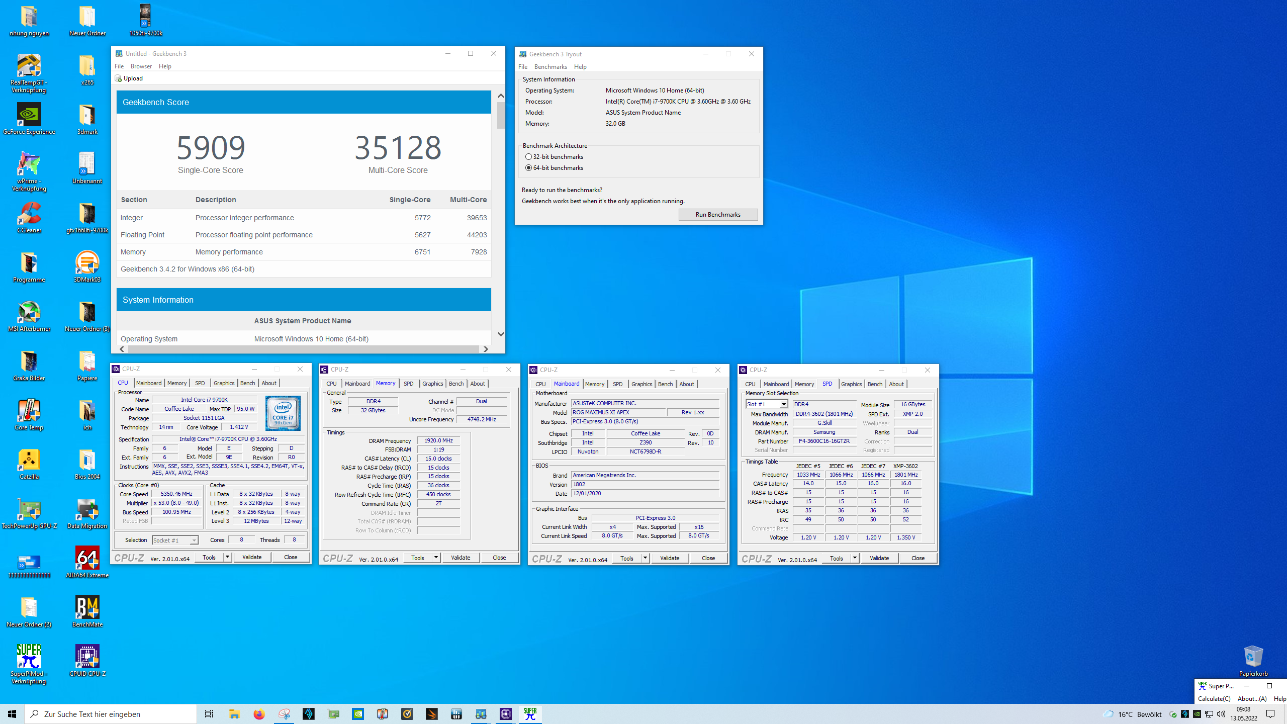The width and height of the screenshot is (1287, 724).
Task: Click the Snipping tool taskbar icon
Action: click(284, 714)
